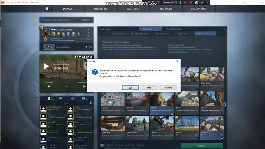Open the messages envelope tab icon
The height and width of the screenshot is (149, 265).
pos(61,99)
